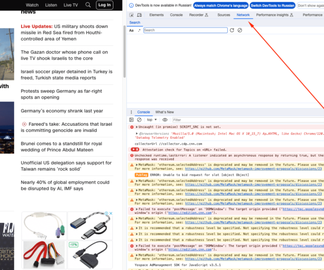Expand the browserVersion object in console
Screen dimensions: 324x270
click(137, 133)
